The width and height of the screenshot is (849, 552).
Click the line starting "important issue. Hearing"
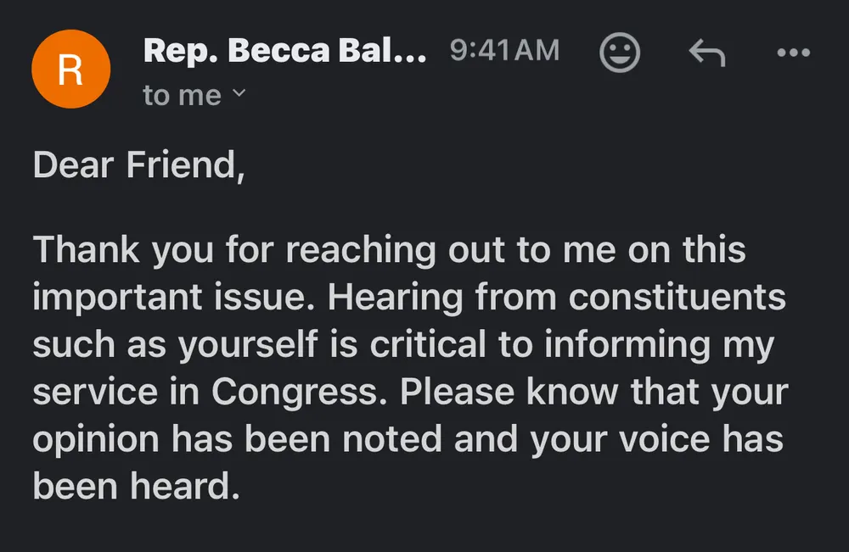click(x=408, y=298)
